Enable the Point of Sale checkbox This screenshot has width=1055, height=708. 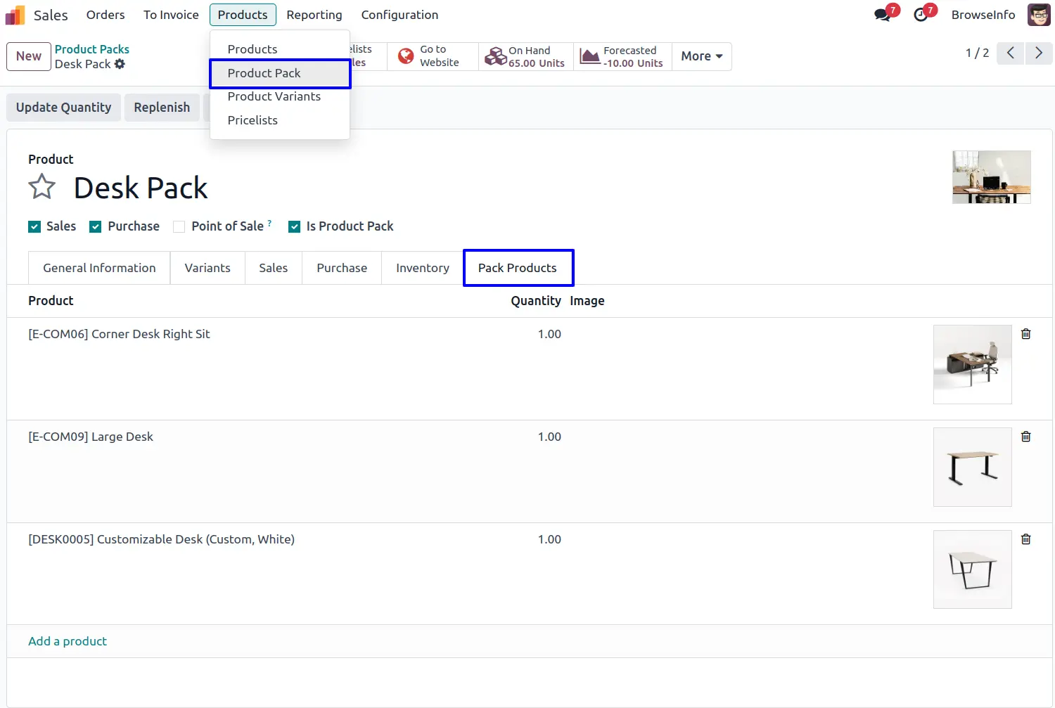point(179,226)
